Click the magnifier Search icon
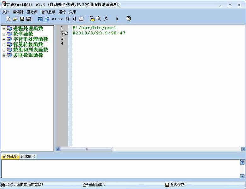 [99, 19]
